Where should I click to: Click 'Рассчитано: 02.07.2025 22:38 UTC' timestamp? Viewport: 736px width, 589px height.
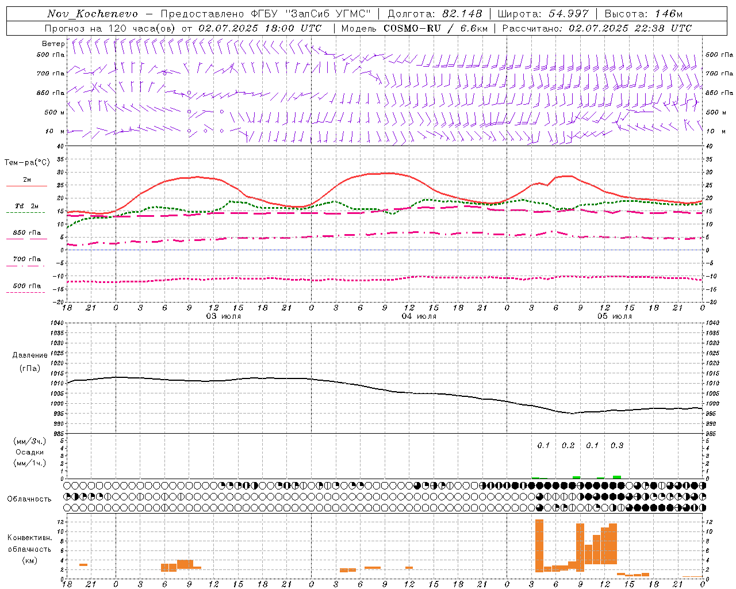(x=597, y=28)
